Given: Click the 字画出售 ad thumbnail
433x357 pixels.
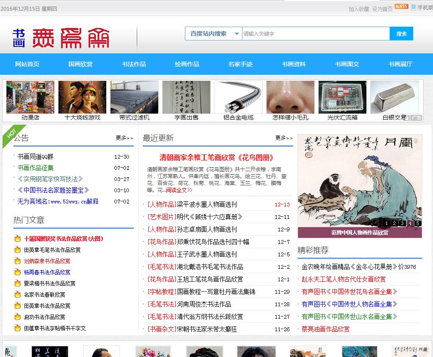Looking at the screenshot, I should pyautogui.click(x=186, y=97).
